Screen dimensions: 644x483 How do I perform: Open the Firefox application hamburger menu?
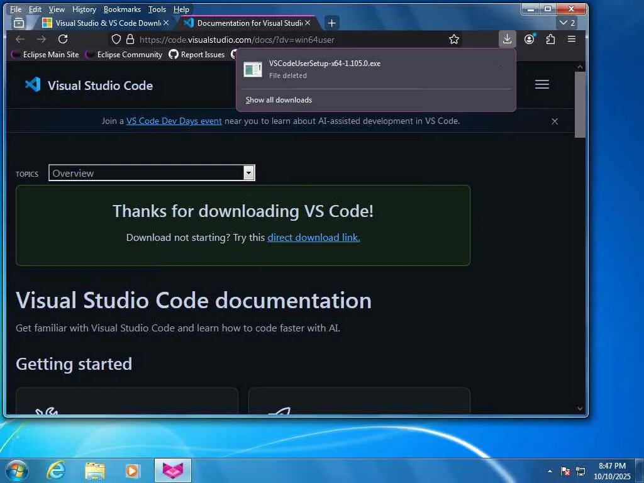pyautogui.click(x=571, y=39)
